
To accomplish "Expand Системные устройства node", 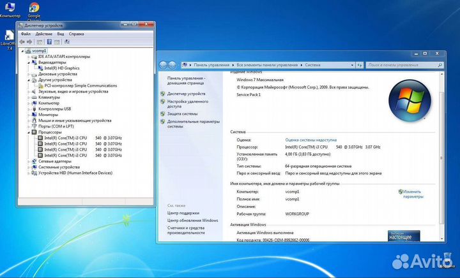I will [x=29, y=167].
